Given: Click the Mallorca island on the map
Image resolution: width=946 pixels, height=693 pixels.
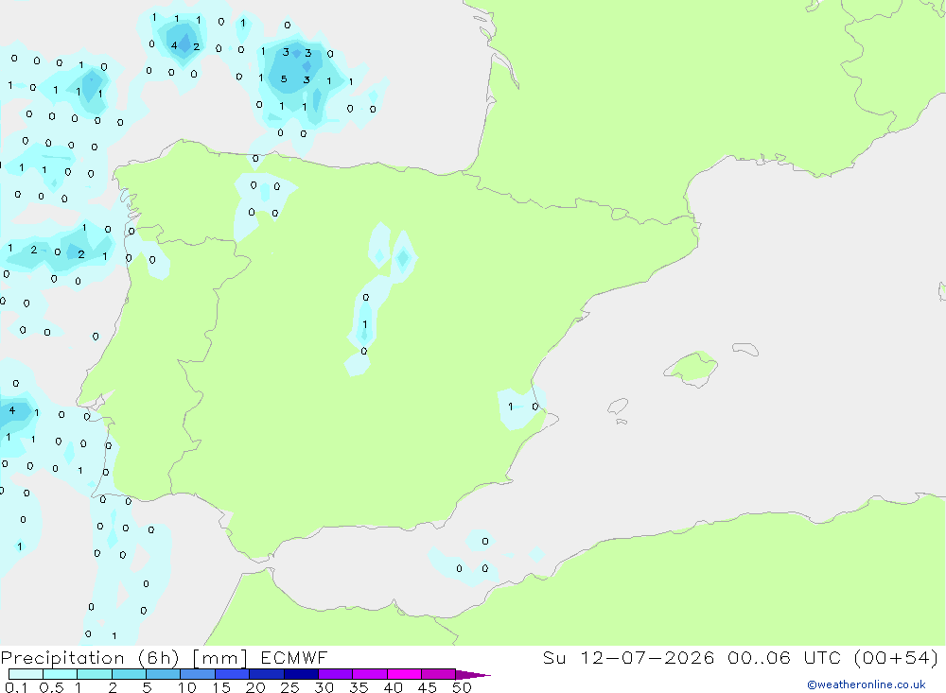Looking at the screenshot, I should tap(692, 367).
